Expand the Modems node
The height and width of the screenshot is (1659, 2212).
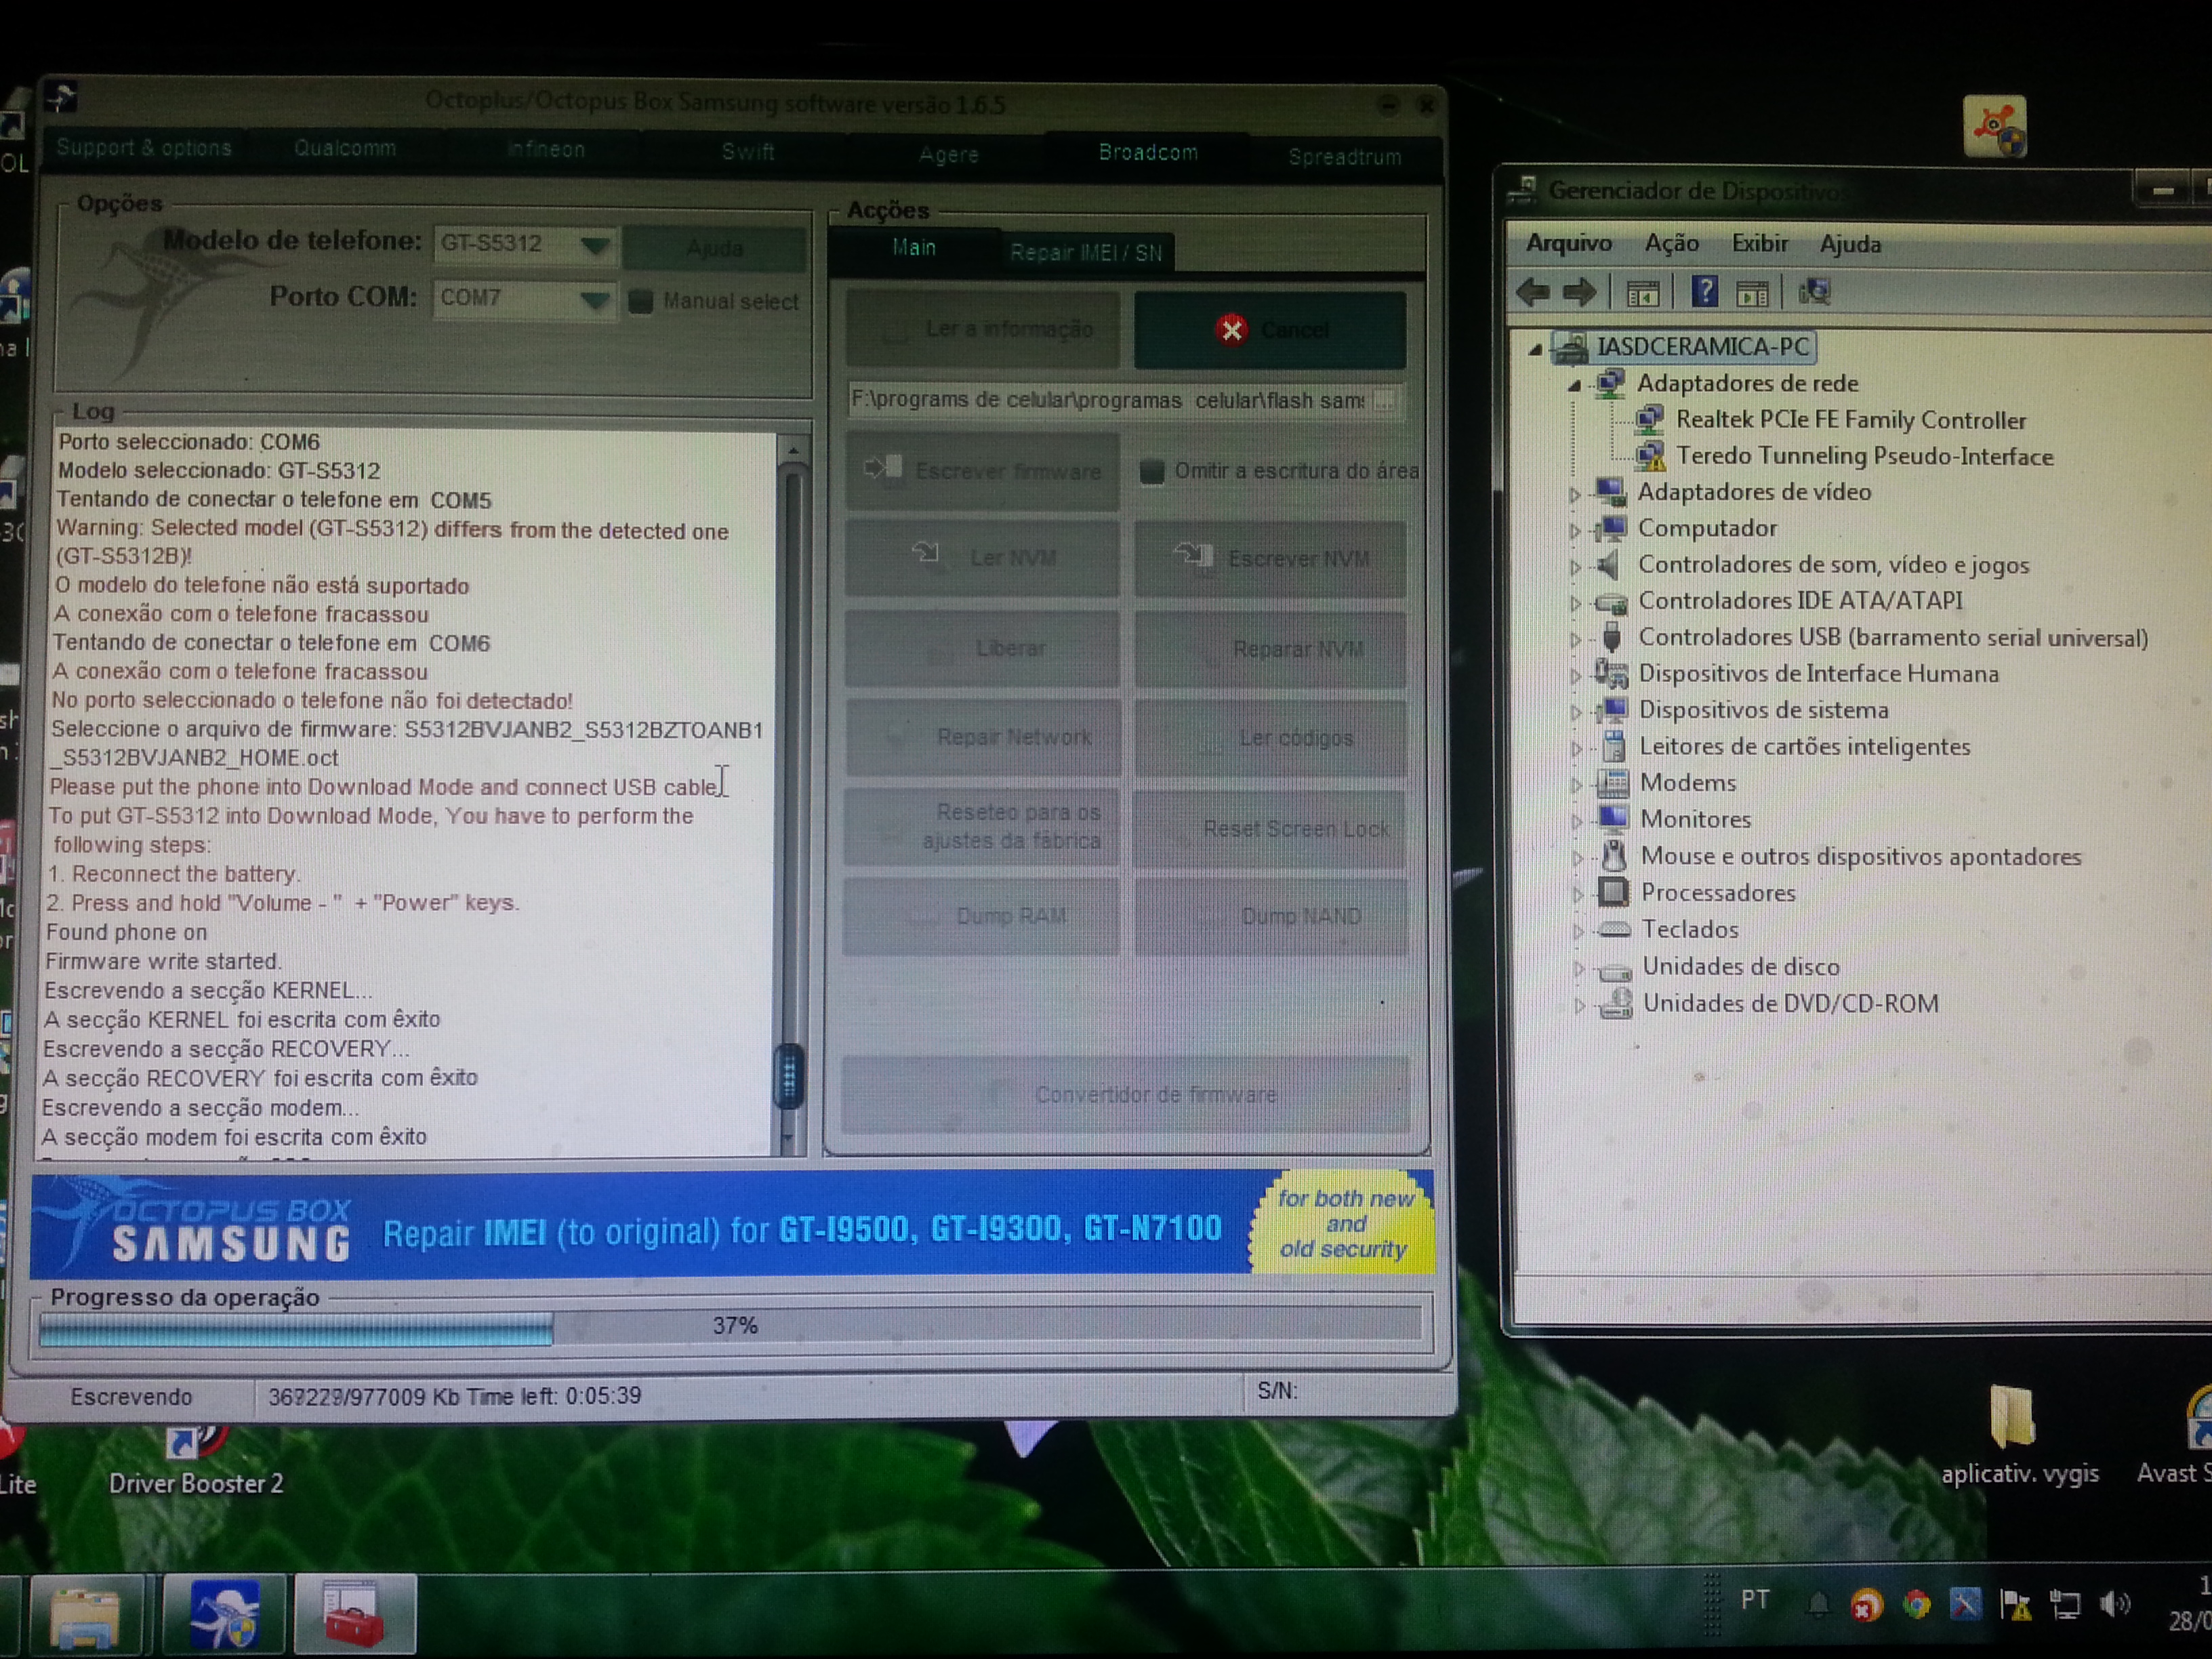[1576, 784]
